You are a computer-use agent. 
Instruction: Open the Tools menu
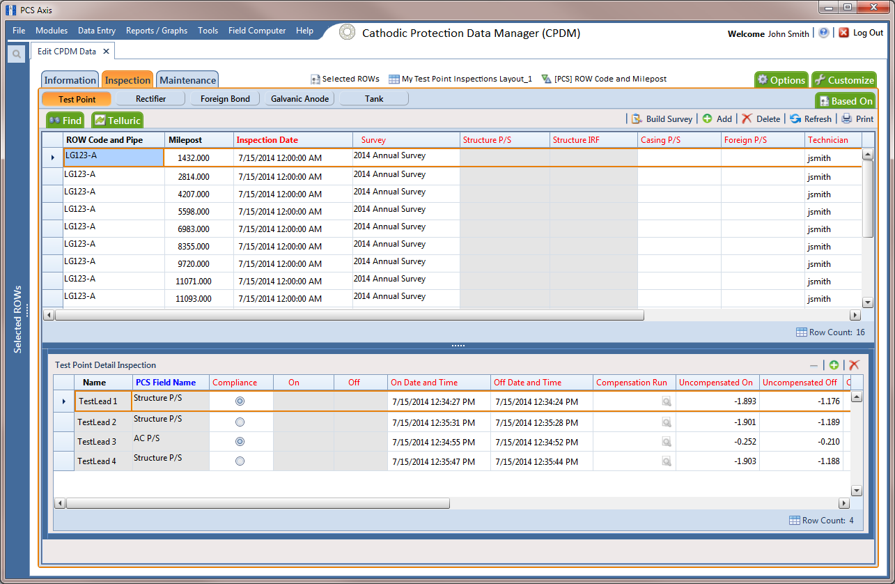(x=208, y=31)
